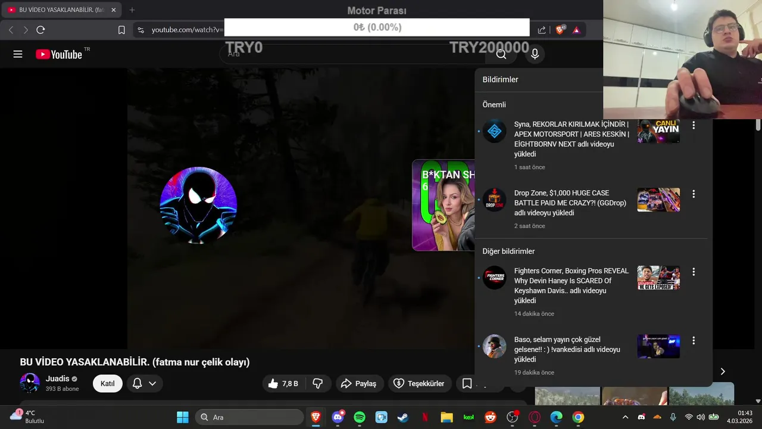
Task: Go back using the browser arrow
Action: pyautogui.click(x=11, y=30)
